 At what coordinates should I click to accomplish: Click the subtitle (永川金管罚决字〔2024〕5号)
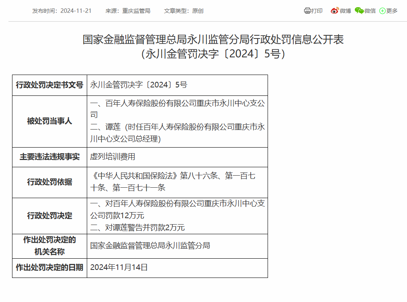213,54
